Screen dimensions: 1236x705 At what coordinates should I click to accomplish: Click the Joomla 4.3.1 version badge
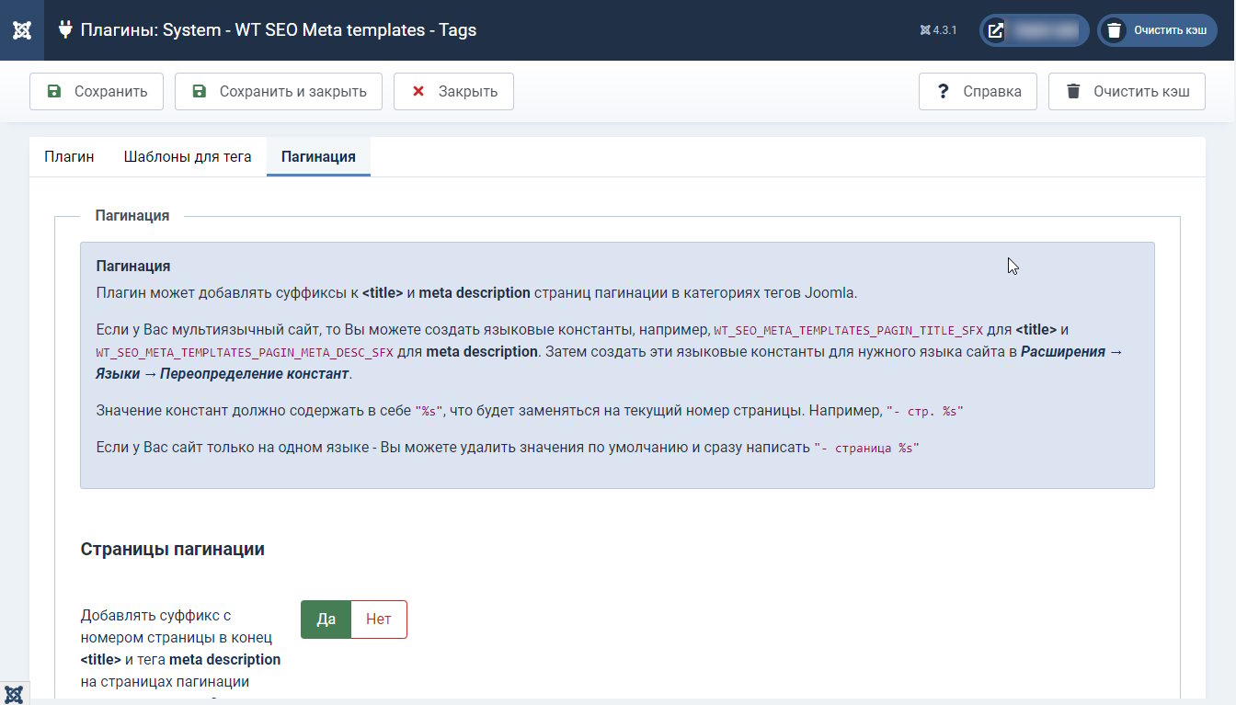click(x=939, y=30)
